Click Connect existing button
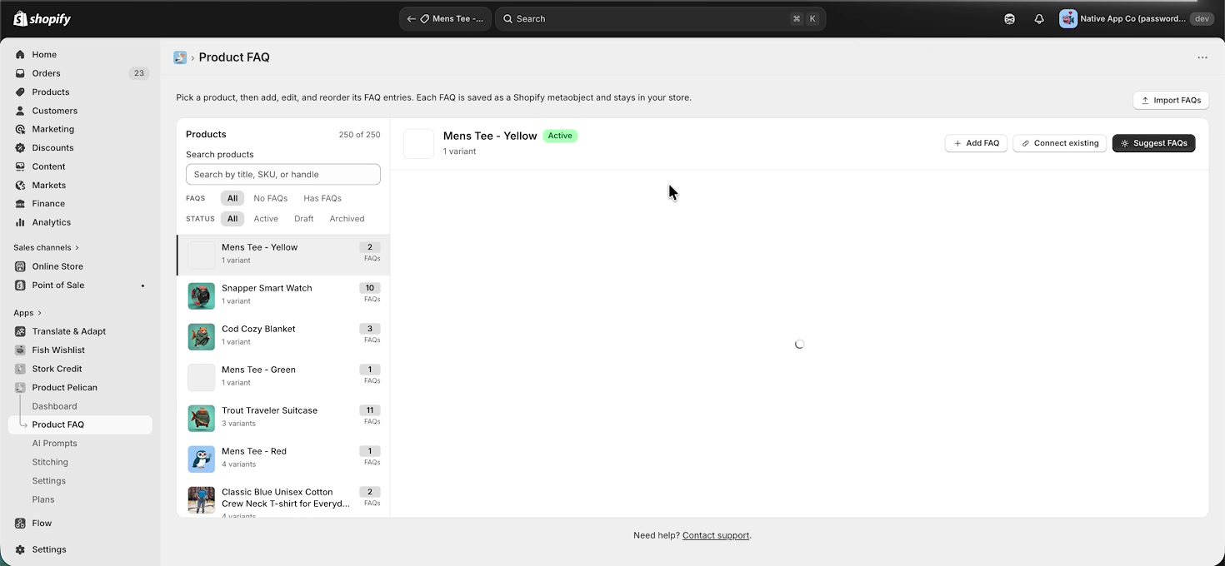This screenshot has width=1225, height=566. pyautogui.click(x=1060, y=143)
